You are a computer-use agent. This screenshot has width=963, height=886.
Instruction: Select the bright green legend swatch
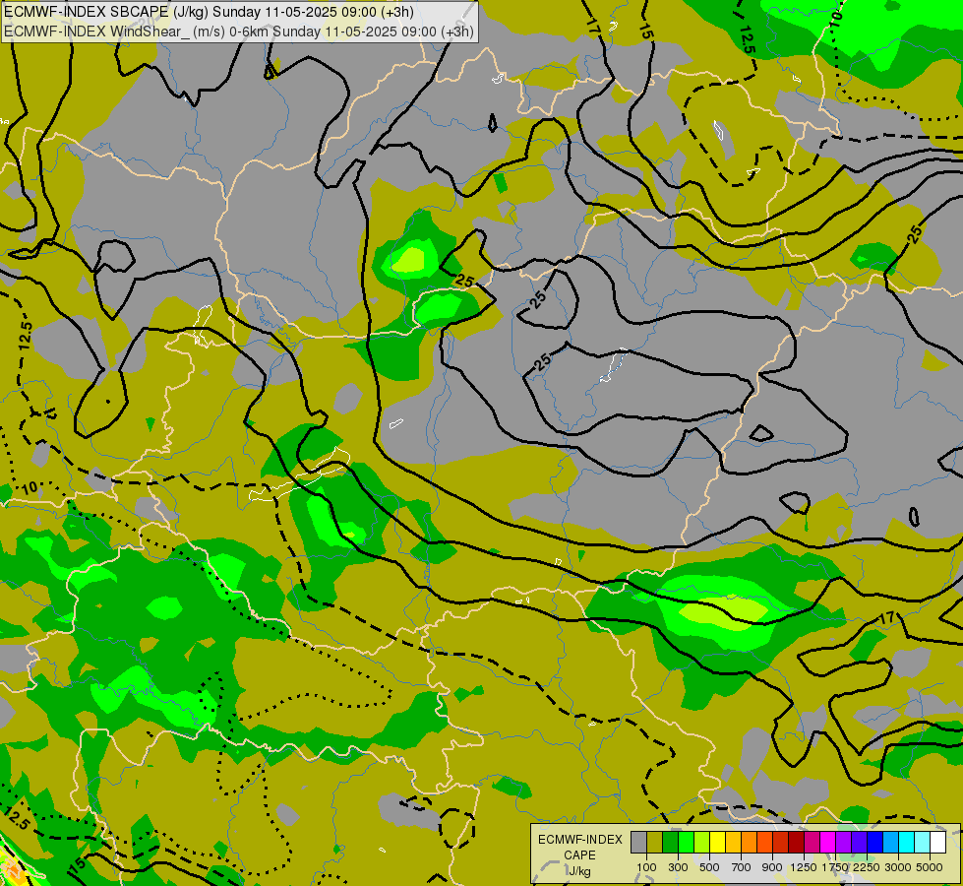pyautogui.click(x=686, y=843)
